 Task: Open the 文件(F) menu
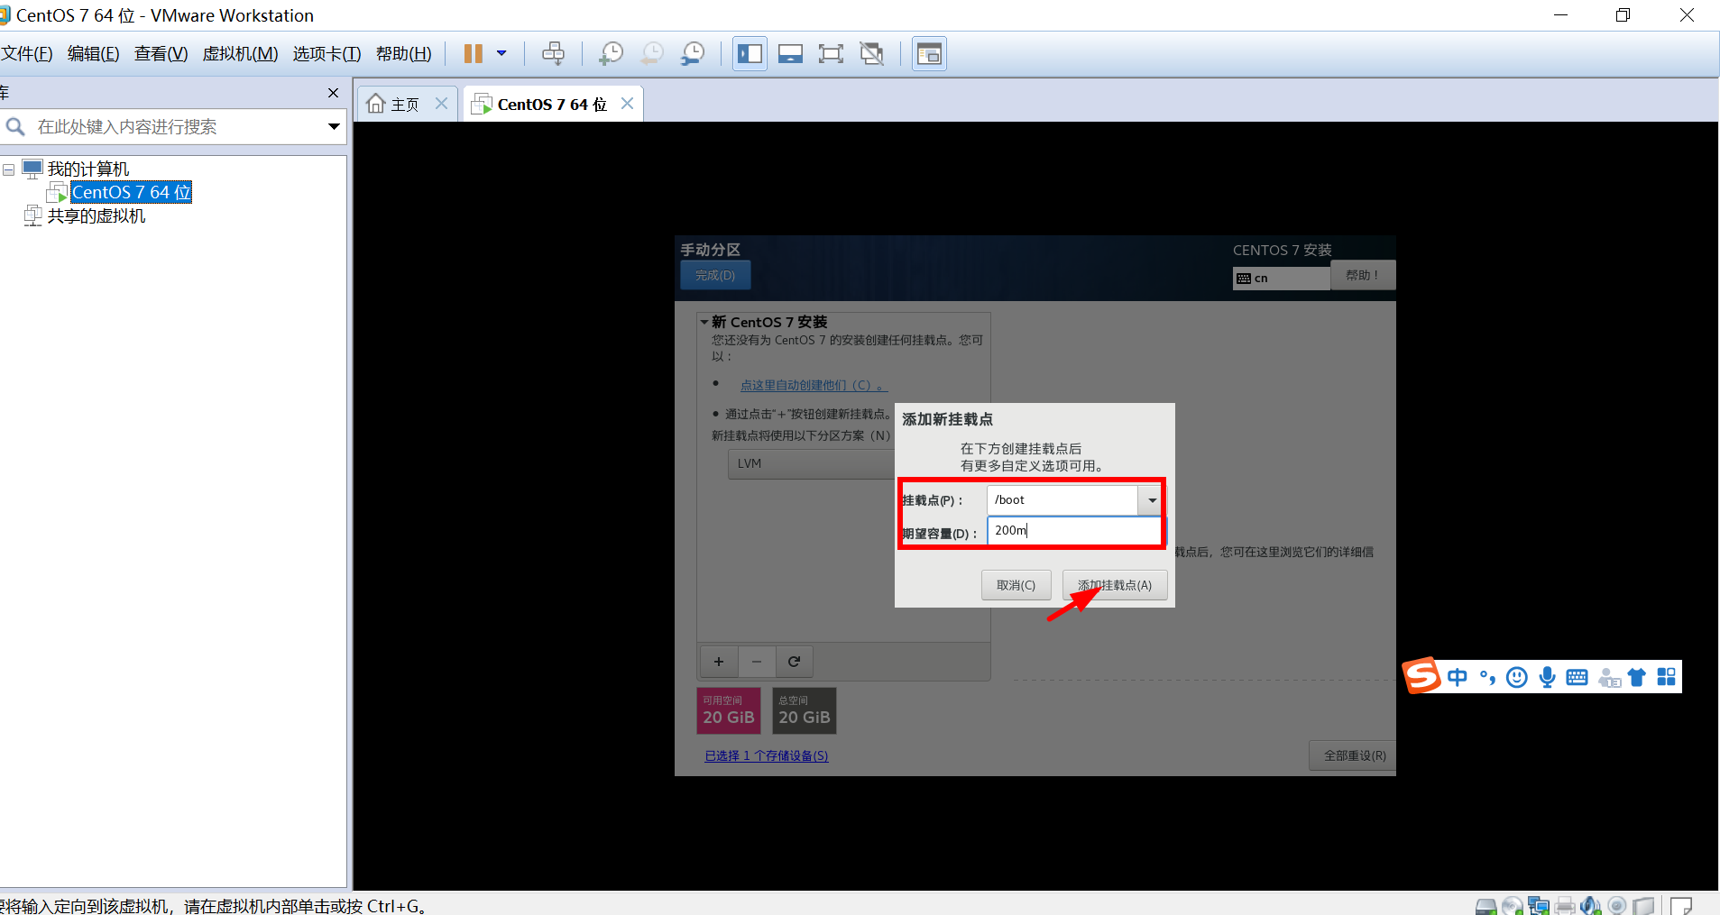click(27, 54)
